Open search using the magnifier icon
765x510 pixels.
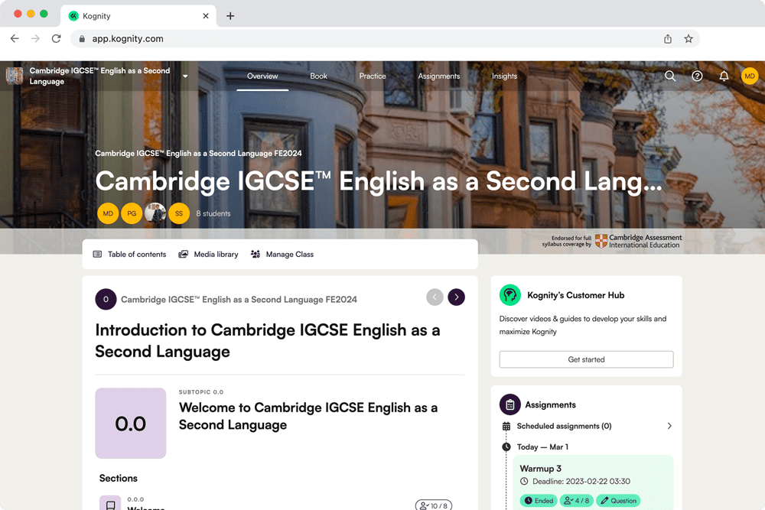[x=670, y=76]
